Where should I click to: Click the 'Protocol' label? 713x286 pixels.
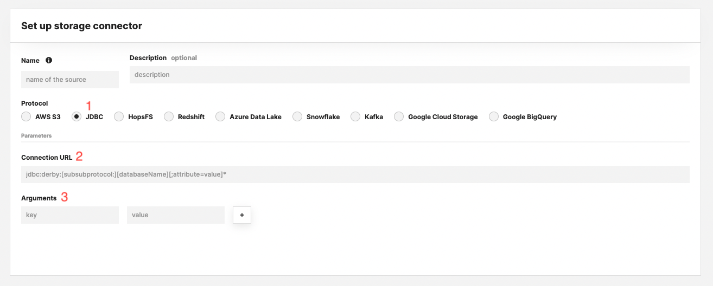click(35, 103)
